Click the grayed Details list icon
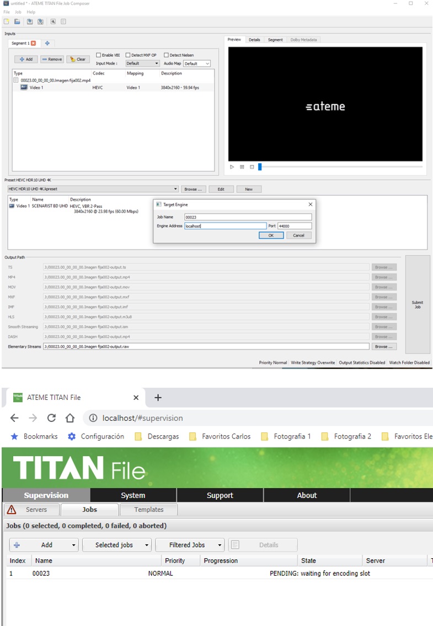 click(x=236, y=544)
